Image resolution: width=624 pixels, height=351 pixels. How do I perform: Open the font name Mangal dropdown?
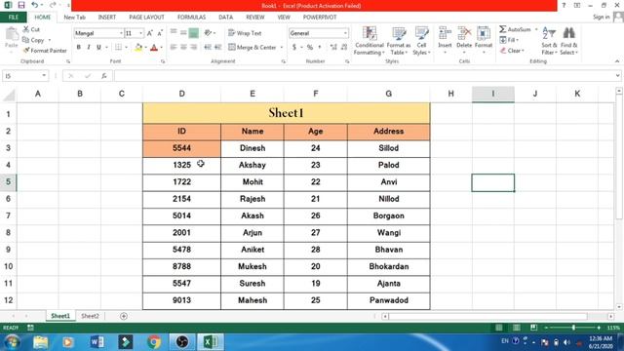pos(121,33)
